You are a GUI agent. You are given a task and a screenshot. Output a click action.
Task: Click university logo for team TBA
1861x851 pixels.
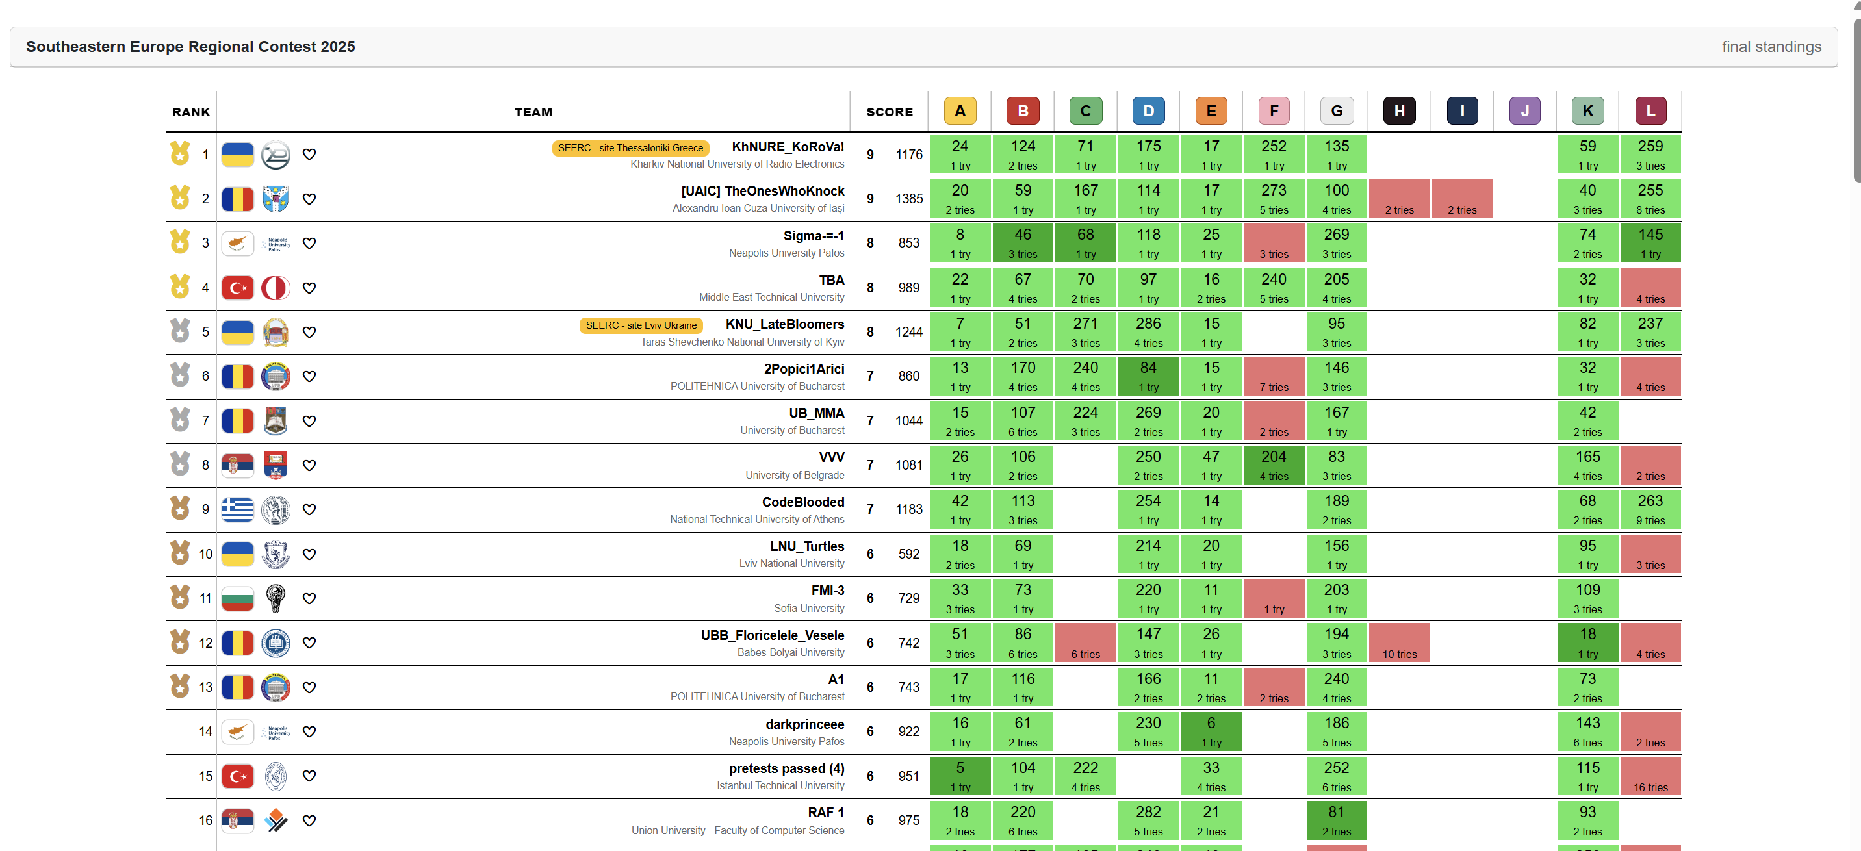(276, 288)
